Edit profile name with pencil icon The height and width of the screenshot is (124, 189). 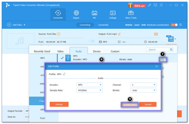[64, 74]
